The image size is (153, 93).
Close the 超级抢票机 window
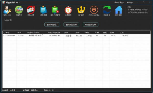150,2
